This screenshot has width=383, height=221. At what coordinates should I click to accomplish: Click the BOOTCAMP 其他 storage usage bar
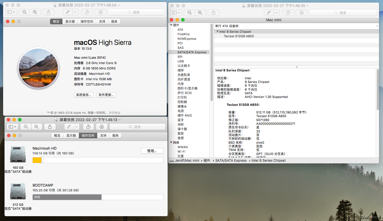[98, 197]
